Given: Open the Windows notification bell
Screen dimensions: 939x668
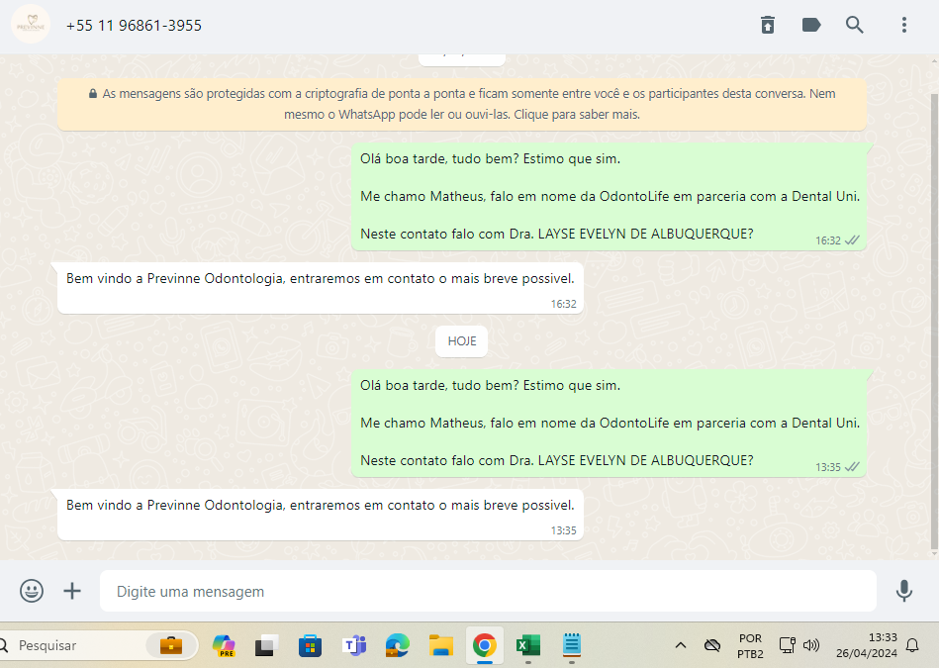Looking at the screenshot, I should tap(912, 645).
